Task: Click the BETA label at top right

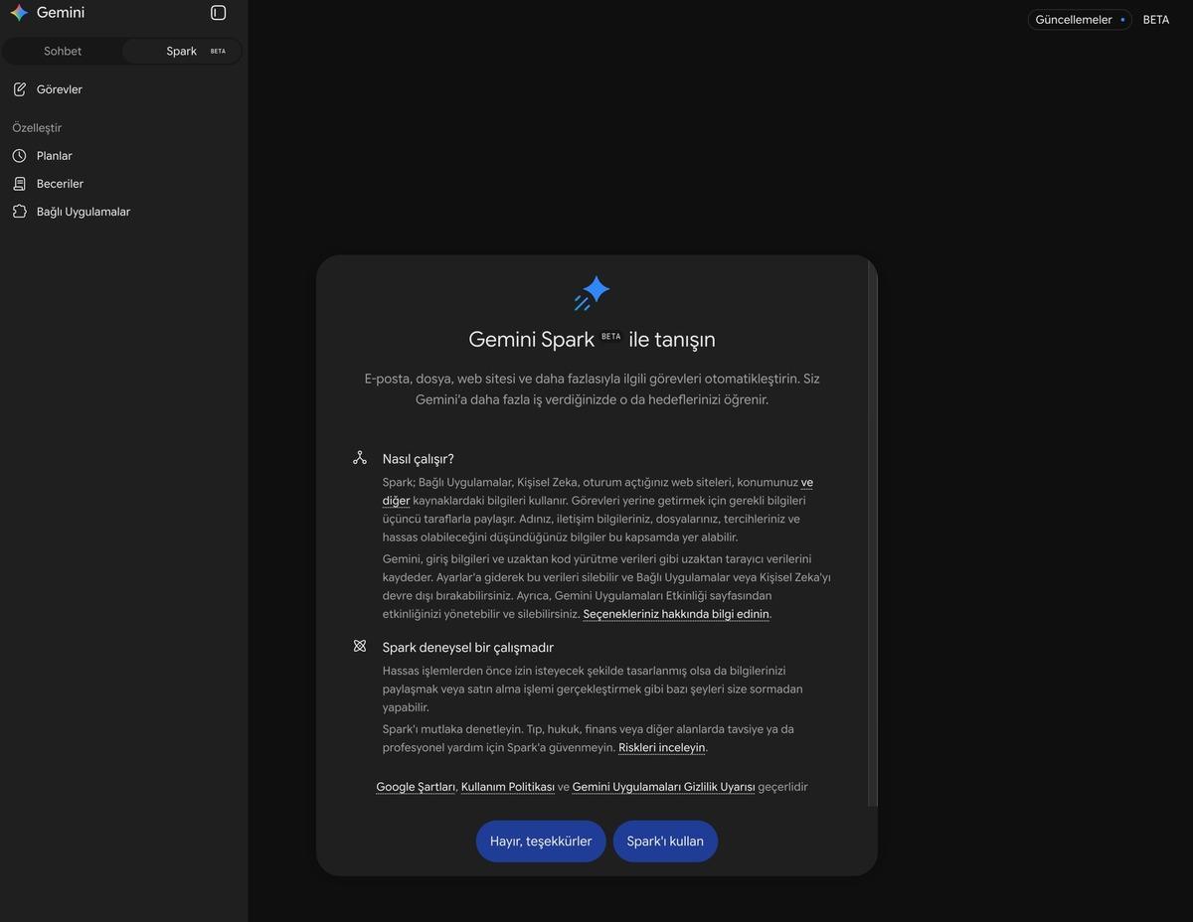Action: tap(1156, 20)
